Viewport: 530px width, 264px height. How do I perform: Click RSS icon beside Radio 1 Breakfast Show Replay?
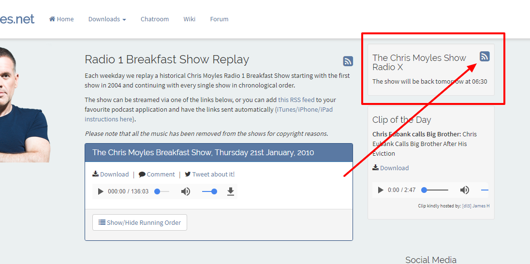click(x=348, y=61)
